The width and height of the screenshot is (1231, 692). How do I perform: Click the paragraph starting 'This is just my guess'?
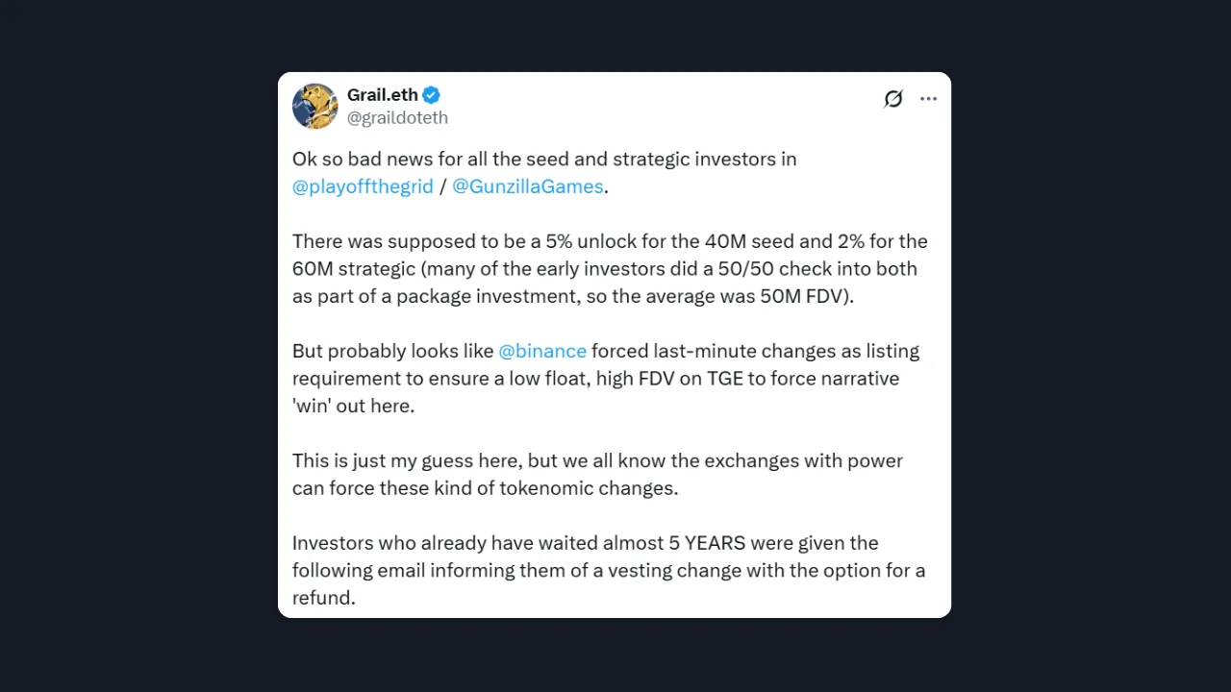click(x=597, y=474)
